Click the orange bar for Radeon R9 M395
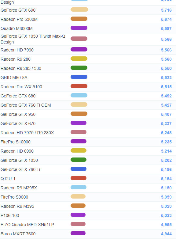The image size is (176, 239). tap(78, 206)
